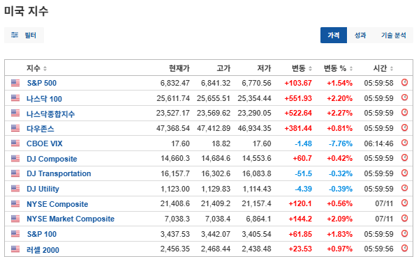Image resolution: width=414 pixels, height=257 pixels.
Task: Click the clock icon in 러셀 2000 row
Action: point(404,248)
